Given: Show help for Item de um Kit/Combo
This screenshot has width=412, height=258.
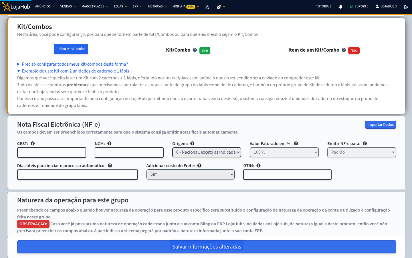Looking at the screenshot, I should [x=344, y=50].
